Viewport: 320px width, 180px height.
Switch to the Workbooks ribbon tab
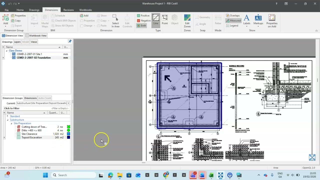(x=85, y=10)
